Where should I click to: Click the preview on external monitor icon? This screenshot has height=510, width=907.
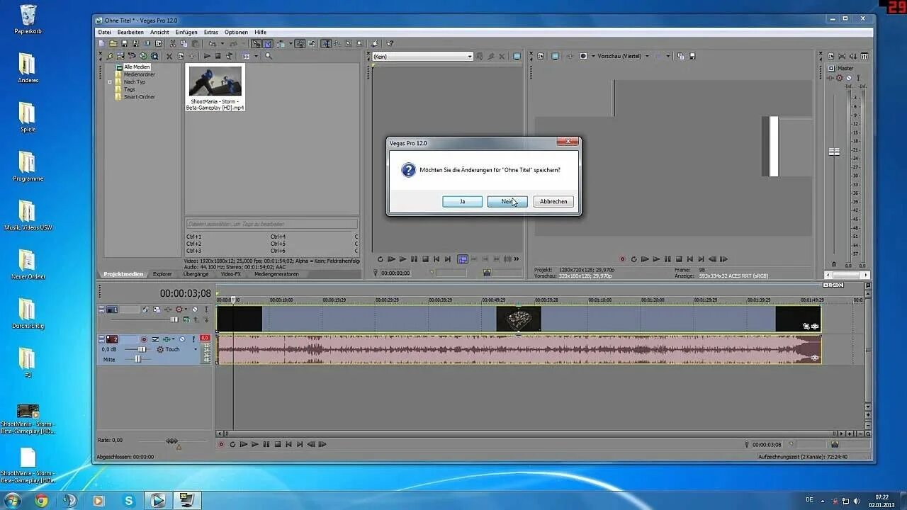pyautogui.click(x=555, y=56)
